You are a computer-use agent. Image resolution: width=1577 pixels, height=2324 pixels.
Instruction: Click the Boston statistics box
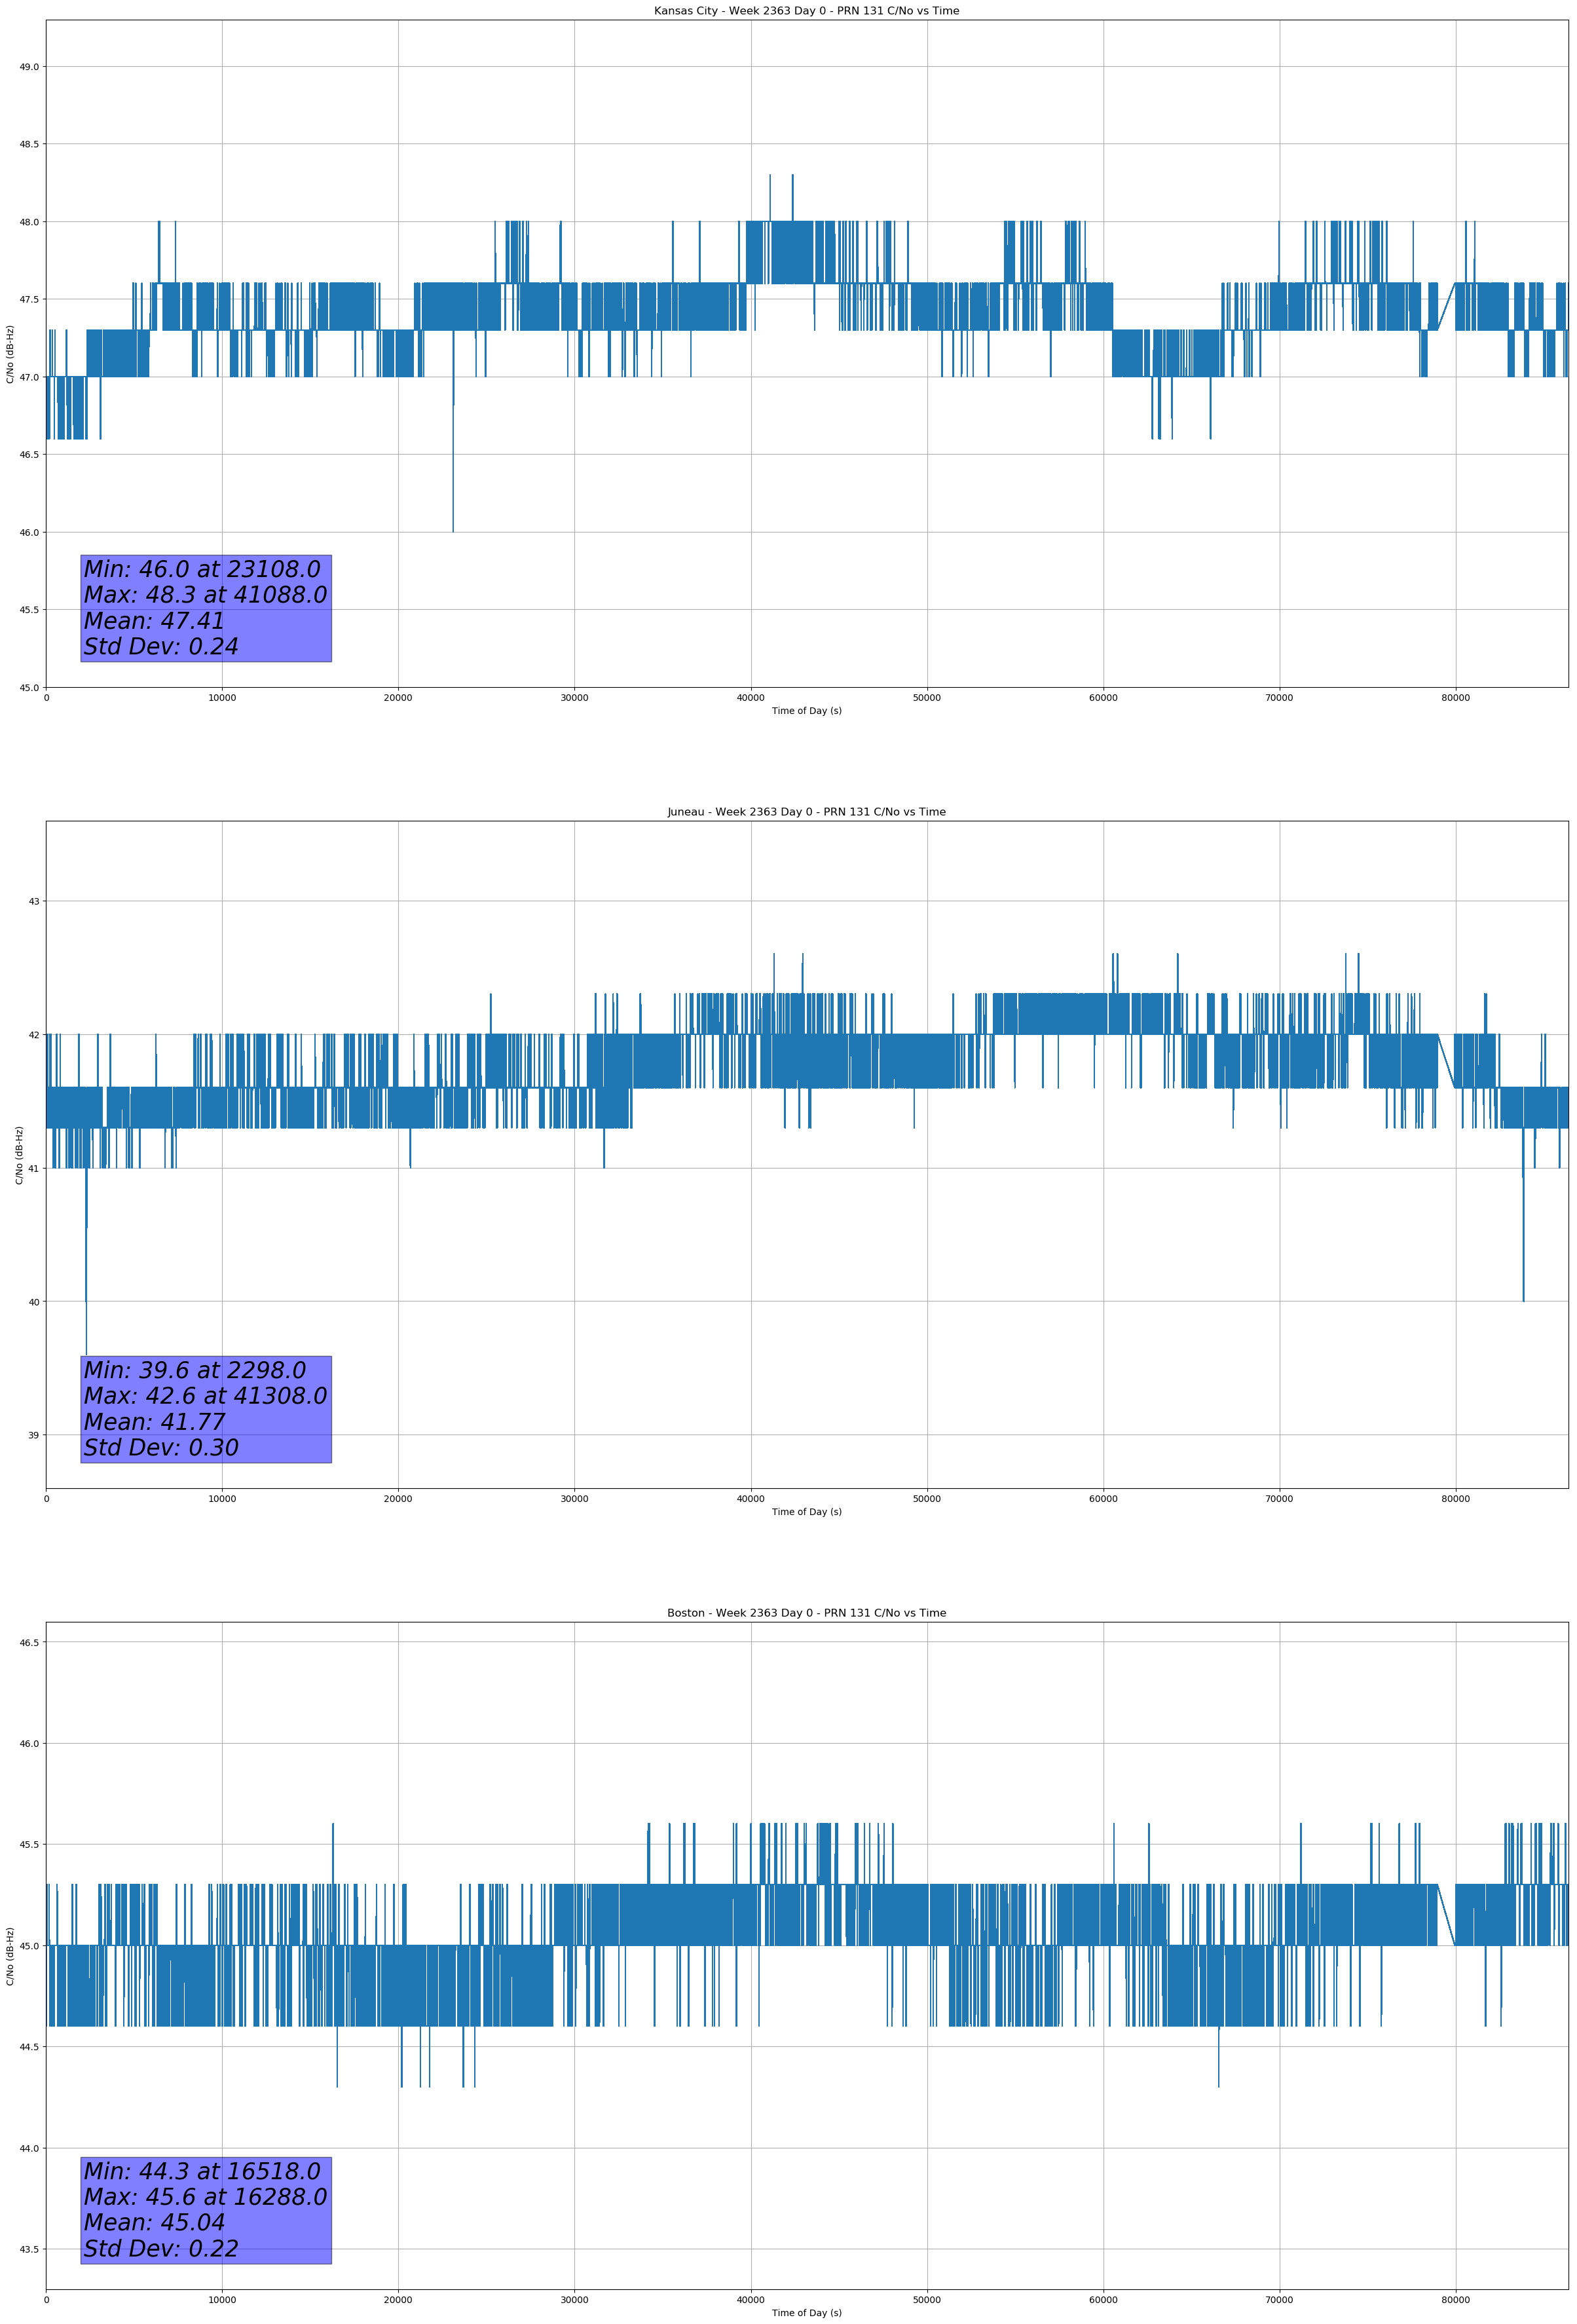(206, 2210)
